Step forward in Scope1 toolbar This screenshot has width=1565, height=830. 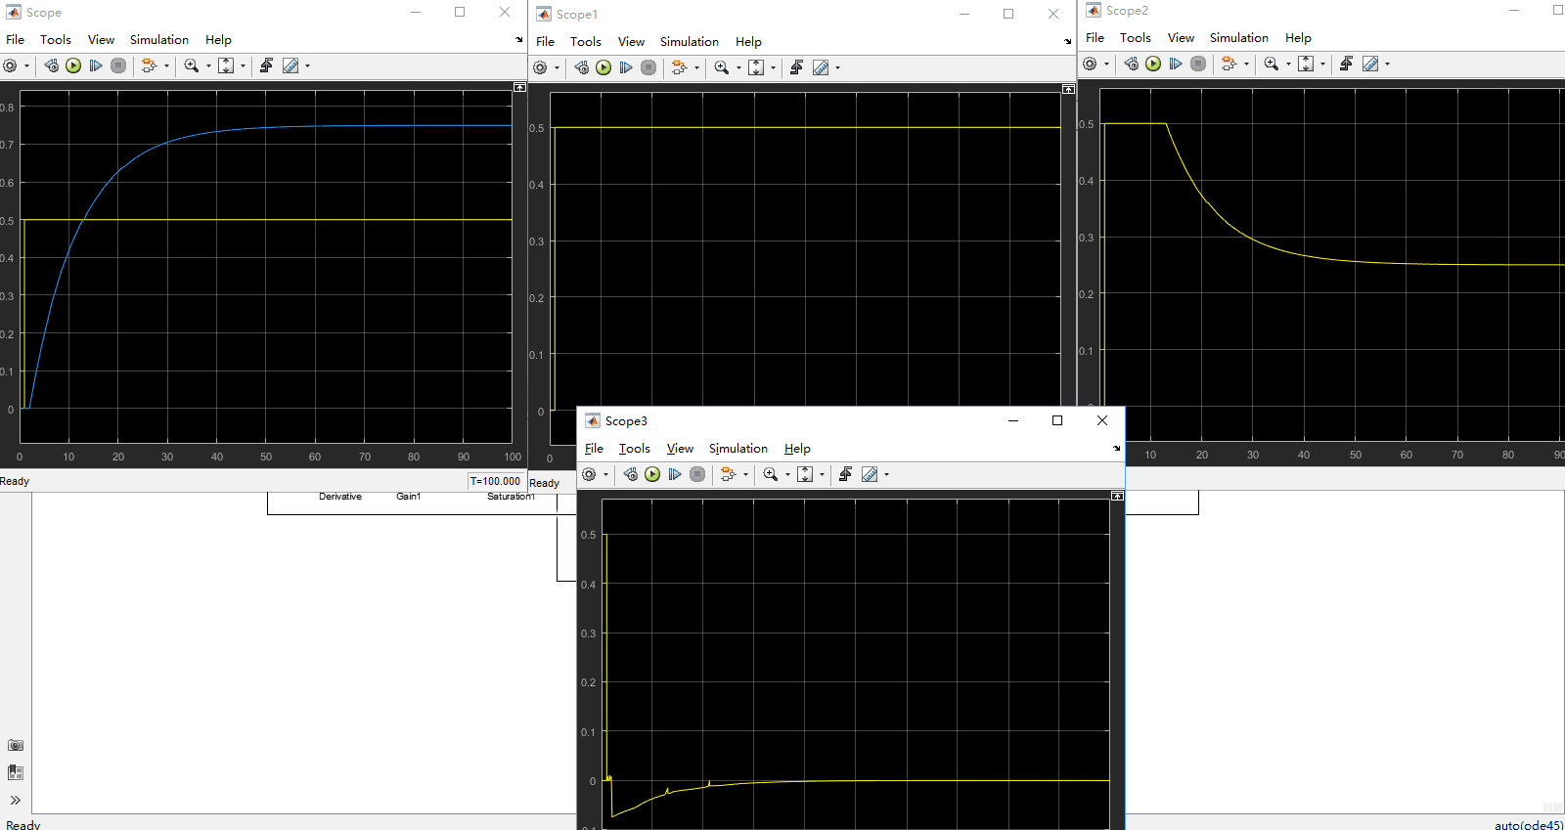[626, 67]
